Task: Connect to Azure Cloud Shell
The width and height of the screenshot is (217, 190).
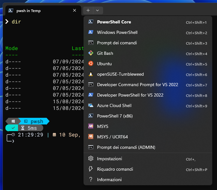Action: tap(148, 105)
